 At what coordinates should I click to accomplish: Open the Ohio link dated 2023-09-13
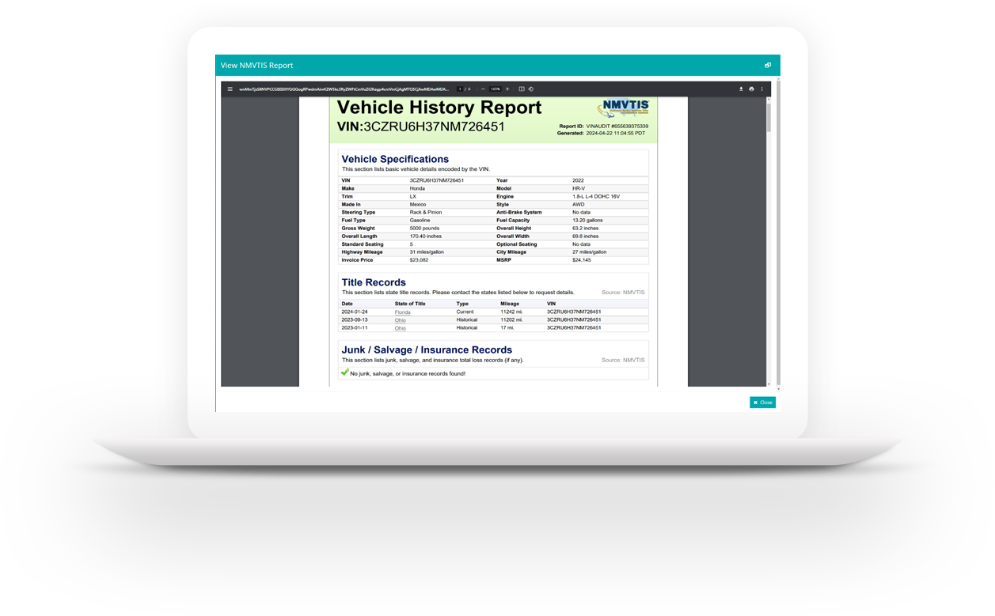point(400,320)
